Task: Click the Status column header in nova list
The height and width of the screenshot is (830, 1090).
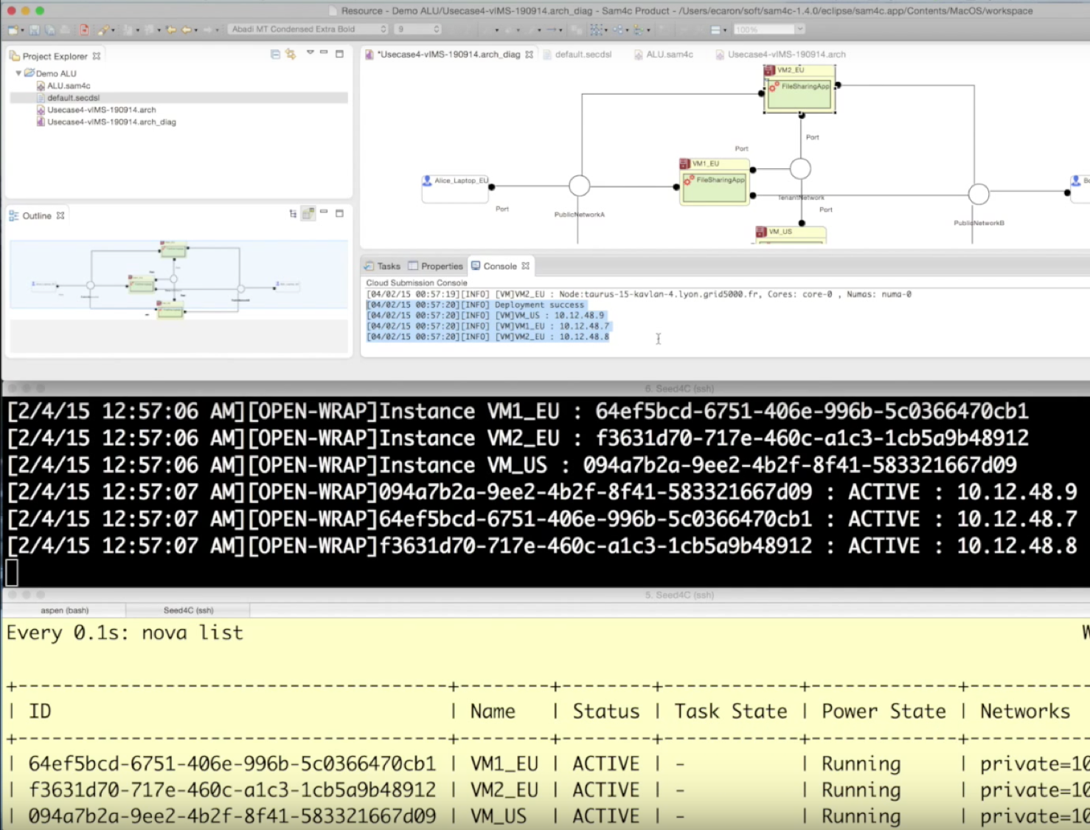Action: (x=606, y=711)
